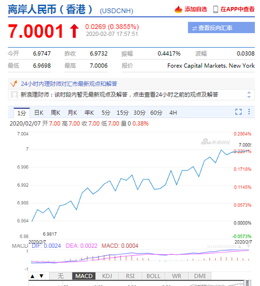
Task: Click the 新浪理财师 avatar icon
Action: point(14,95)
